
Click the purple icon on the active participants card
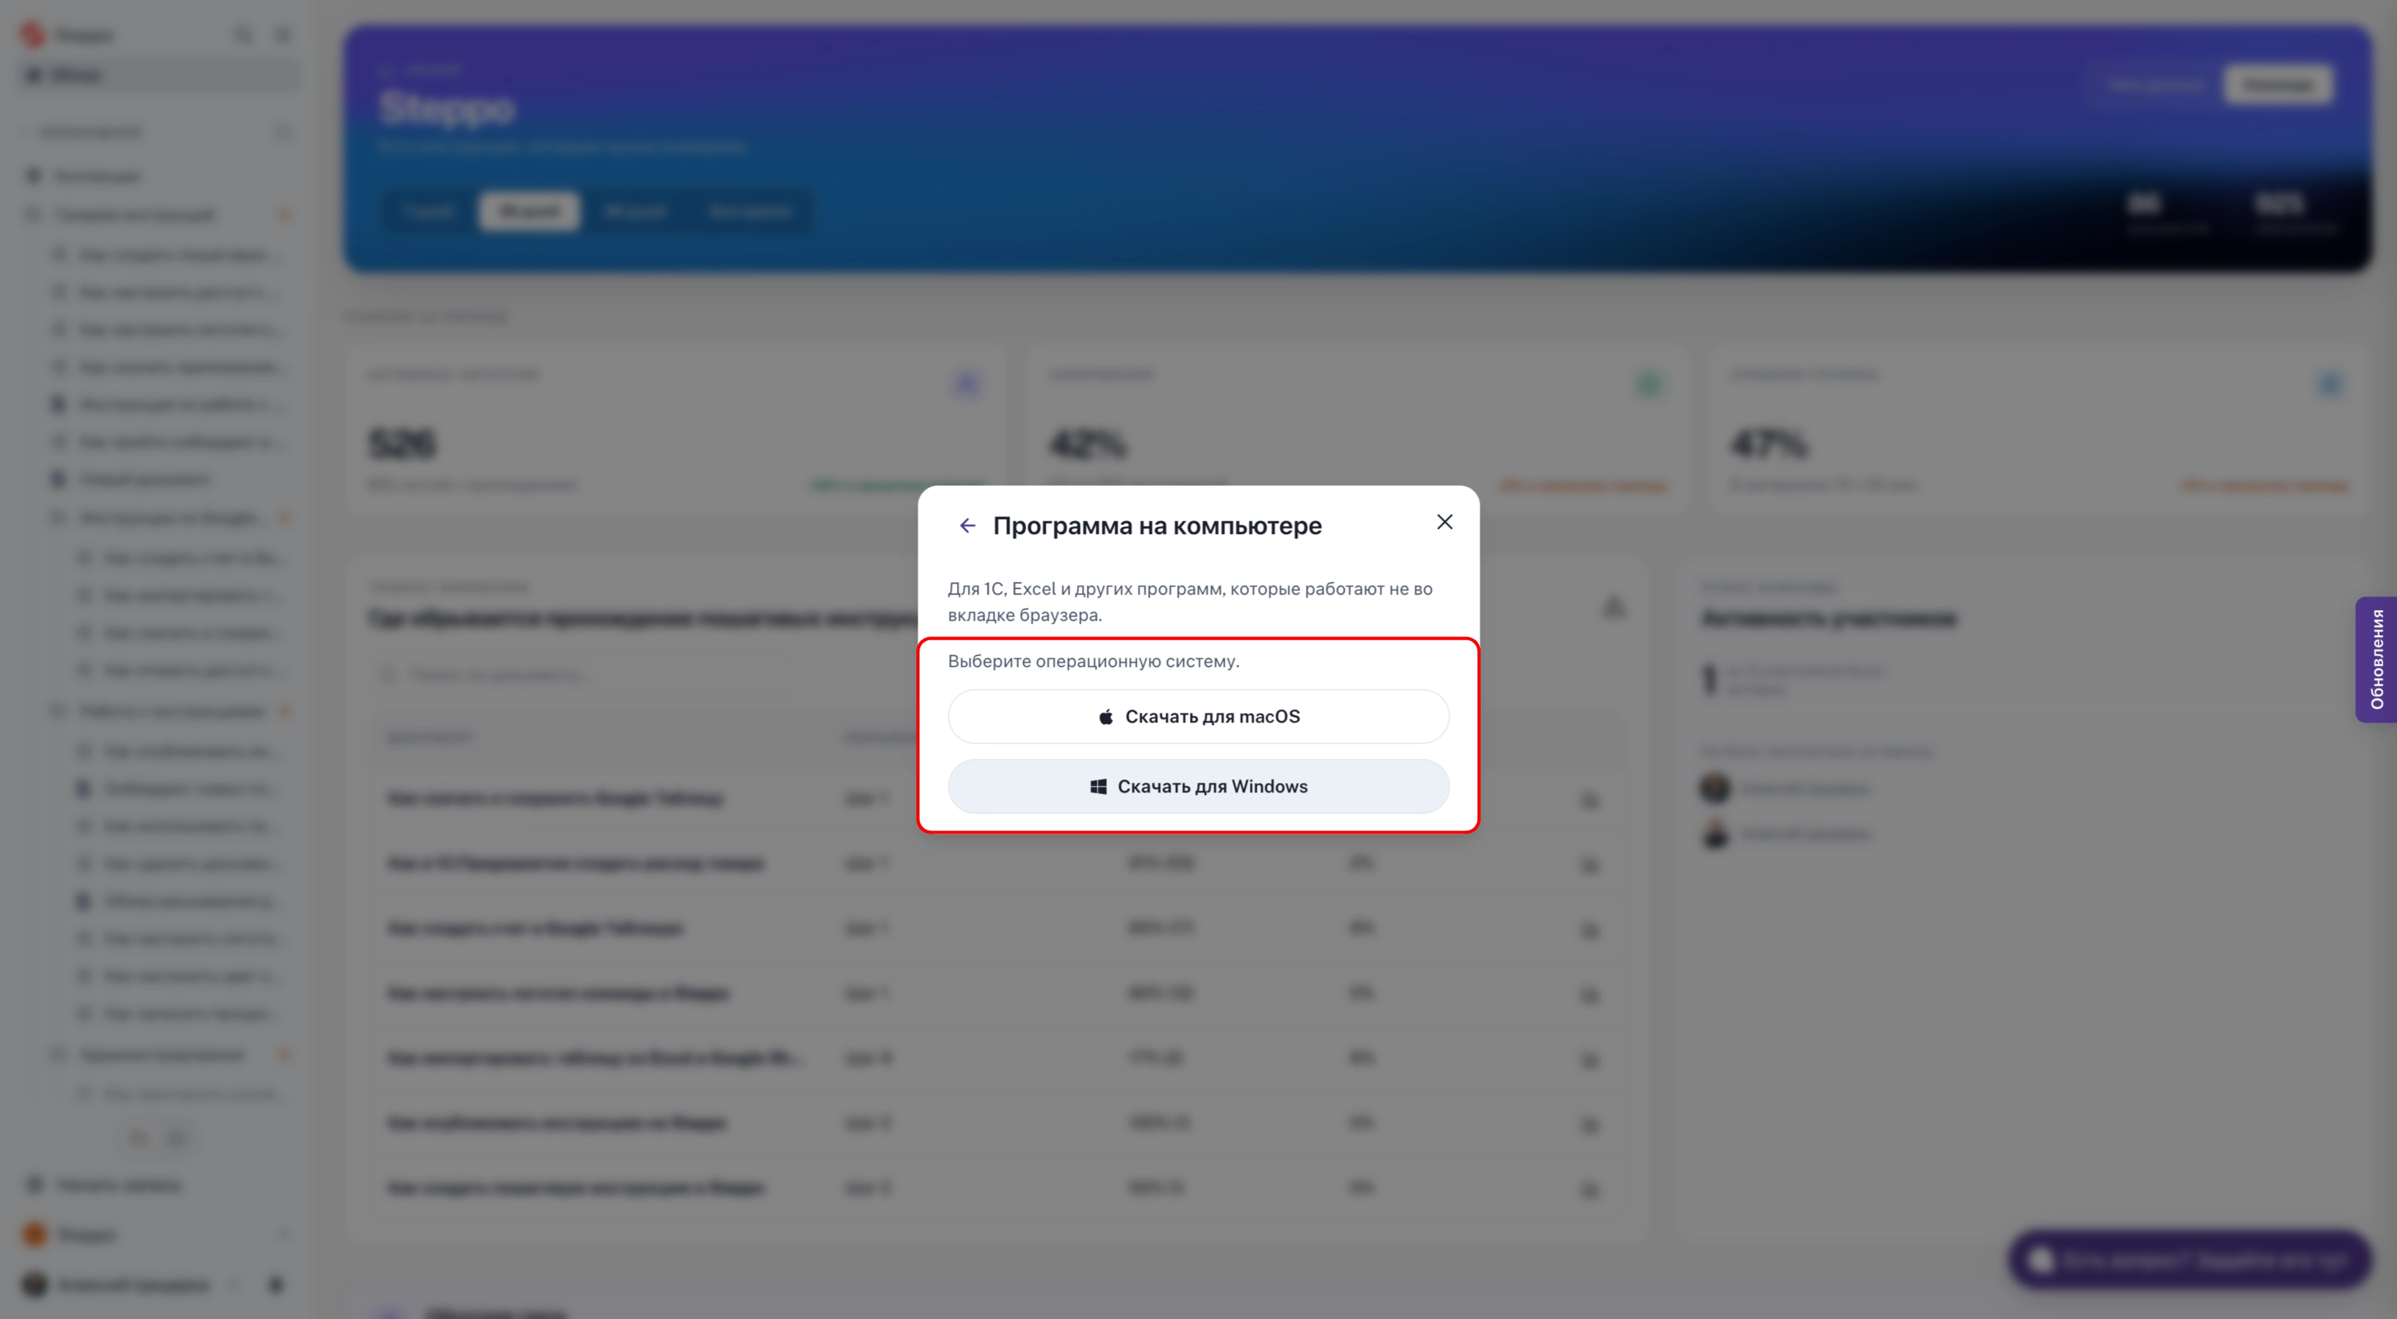coord(967,384)
